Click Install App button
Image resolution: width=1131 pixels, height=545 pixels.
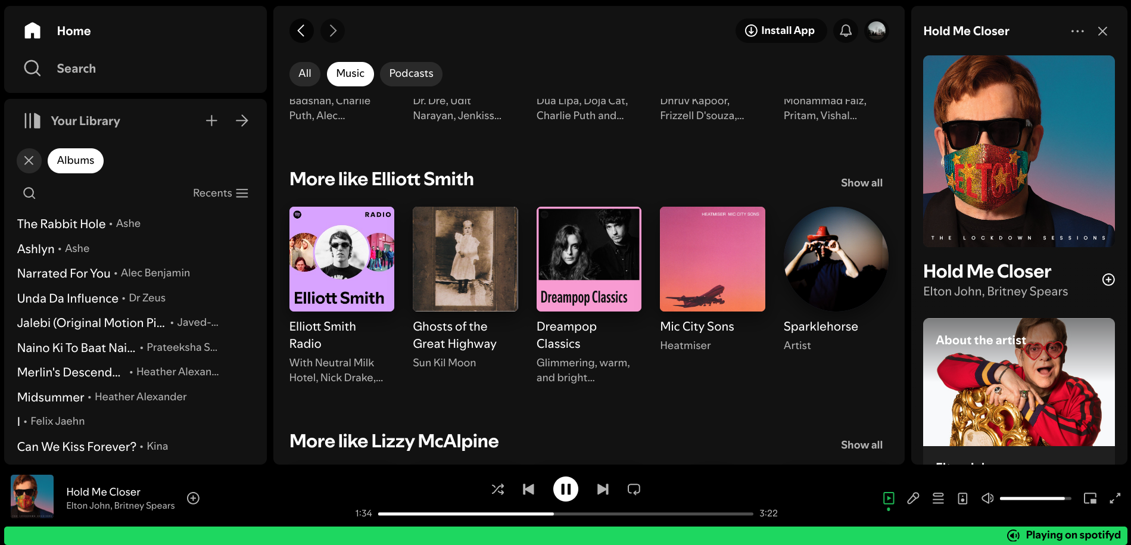pos(781,30)
